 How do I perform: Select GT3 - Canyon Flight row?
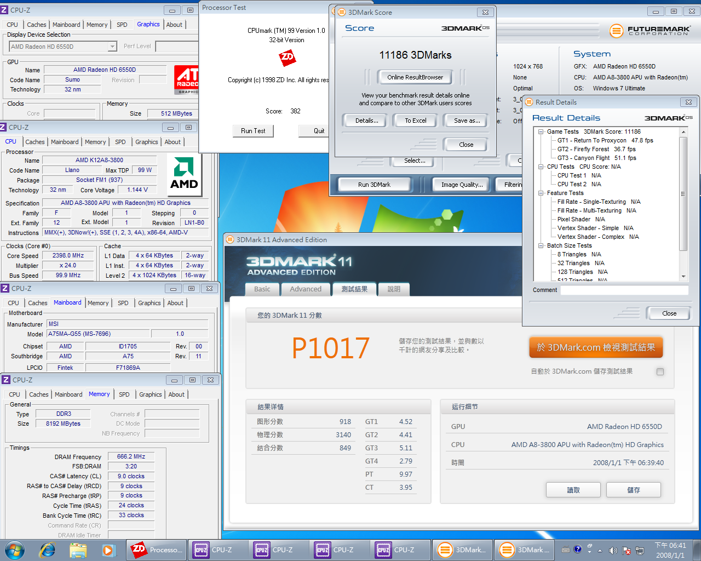597,158
